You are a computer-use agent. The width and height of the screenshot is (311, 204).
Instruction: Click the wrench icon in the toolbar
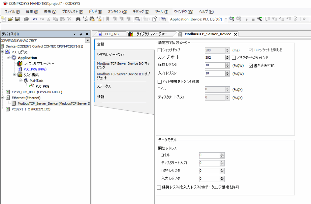259,19
